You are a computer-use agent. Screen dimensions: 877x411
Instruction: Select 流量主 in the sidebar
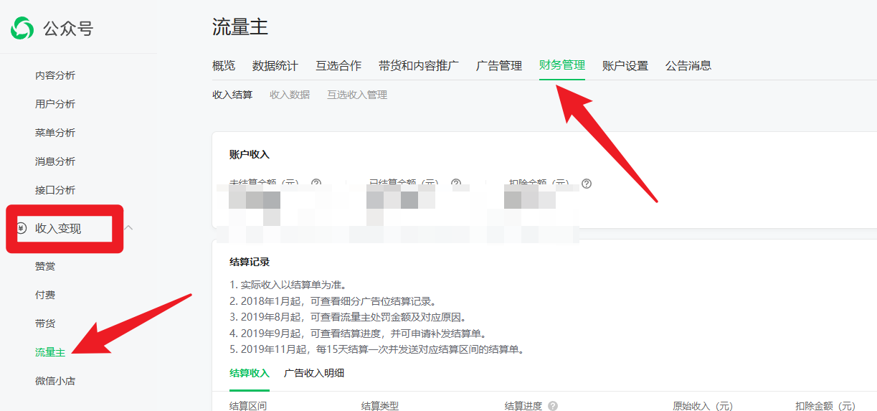pyautogui.click(x=50, y=352)
